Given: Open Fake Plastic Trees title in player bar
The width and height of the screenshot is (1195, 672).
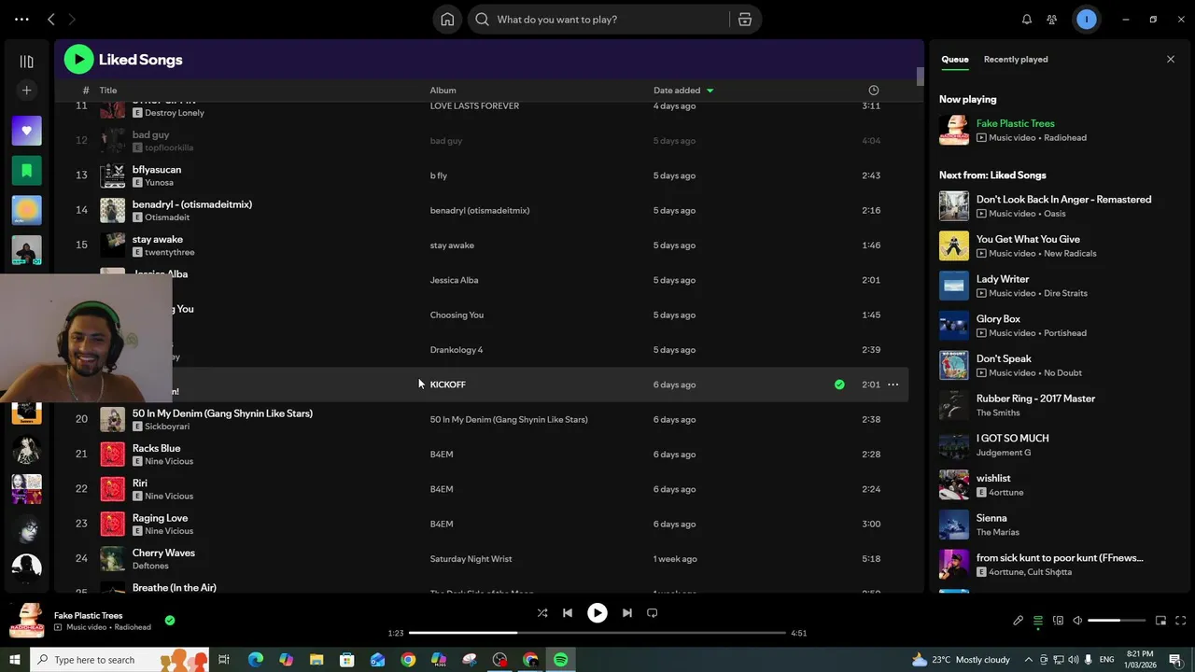Looking at the screenshot, I should point(88,615).
